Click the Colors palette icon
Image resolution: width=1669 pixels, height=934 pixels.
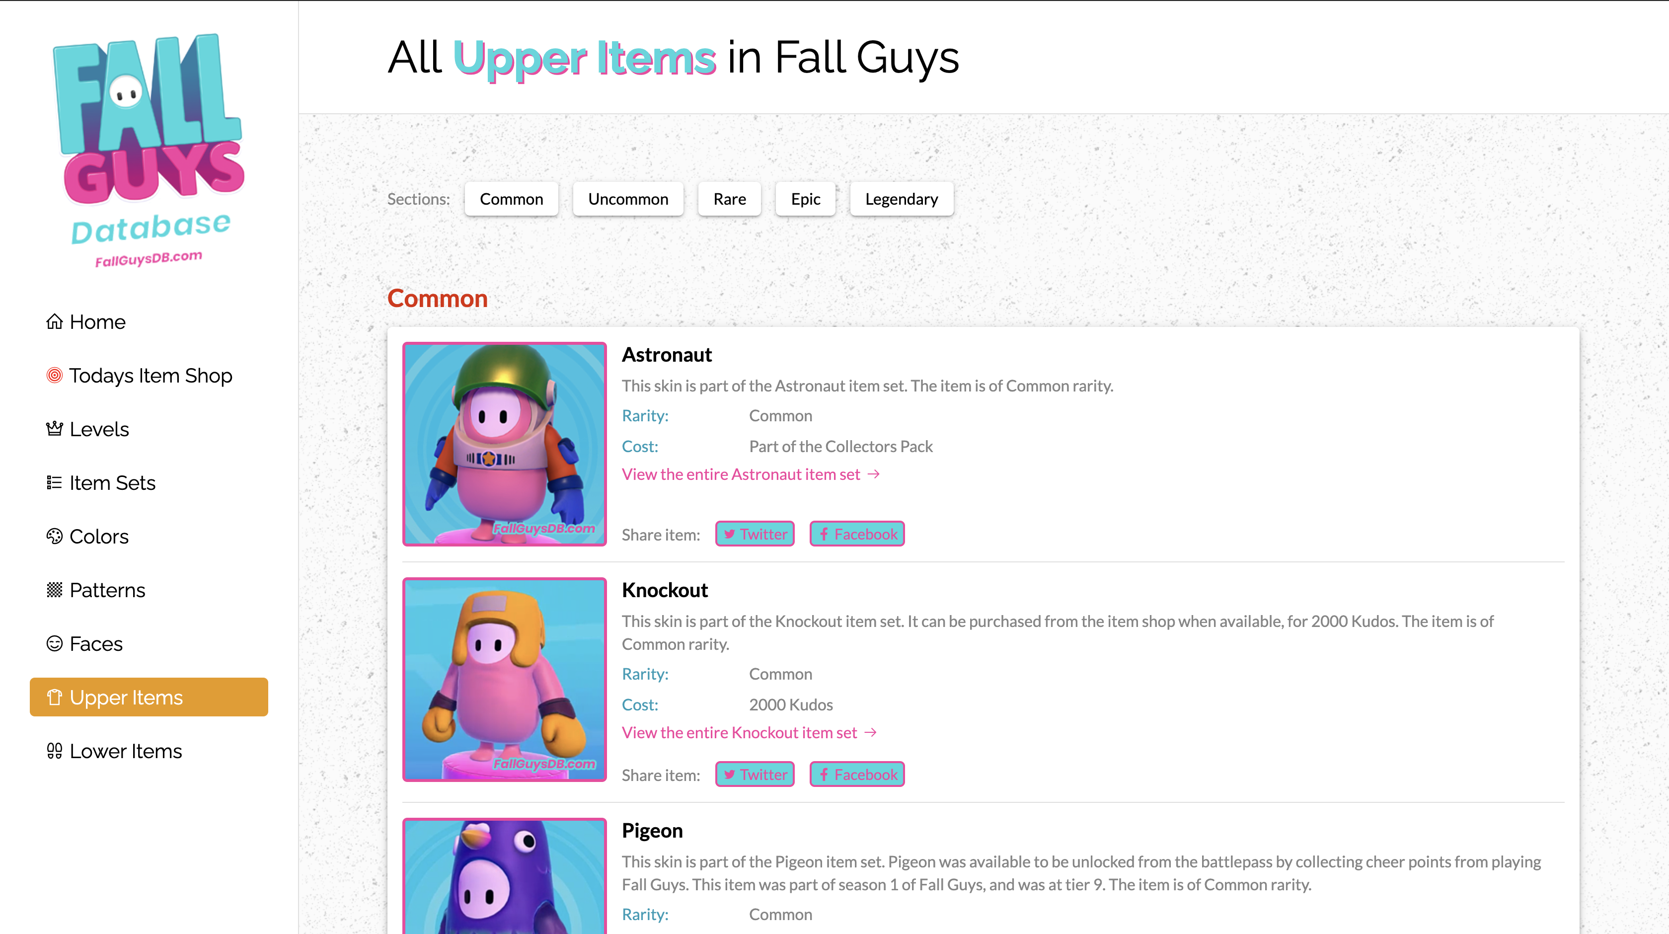tap(55, 536)
